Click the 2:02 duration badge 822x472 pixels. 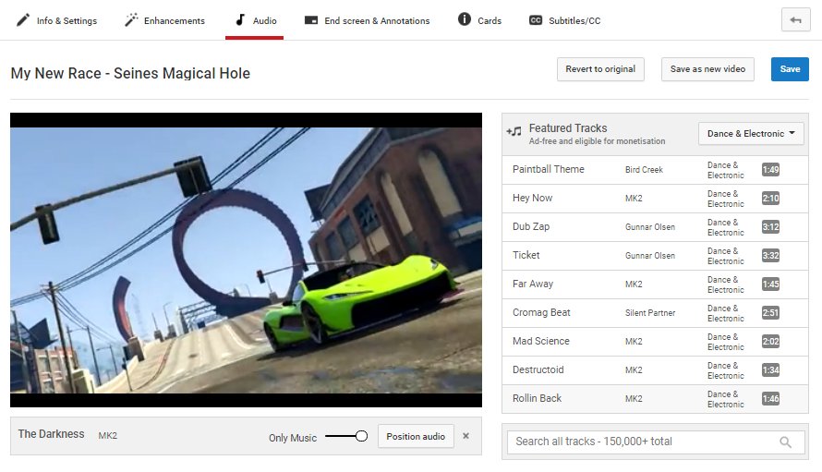point(770,342)
